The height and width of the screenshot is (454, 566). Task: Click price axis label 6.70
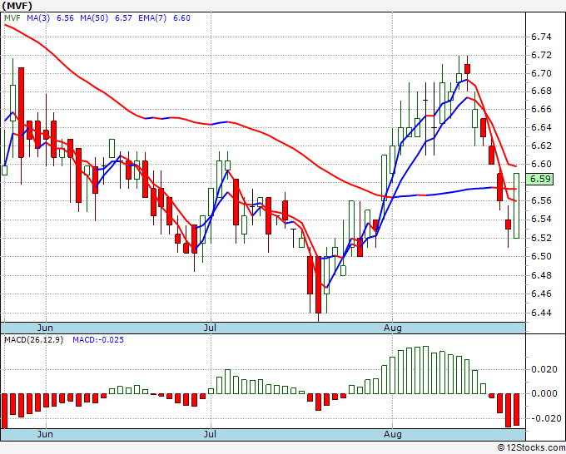click(x=541, y=73)
